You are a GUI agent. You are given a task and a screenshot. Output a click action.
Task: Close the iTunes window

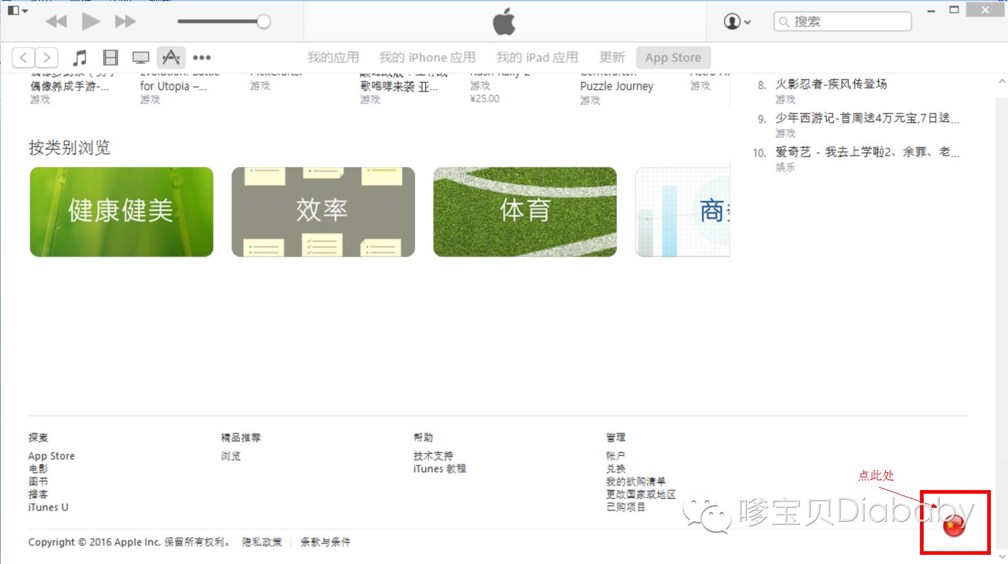click(x=985, y=10)
